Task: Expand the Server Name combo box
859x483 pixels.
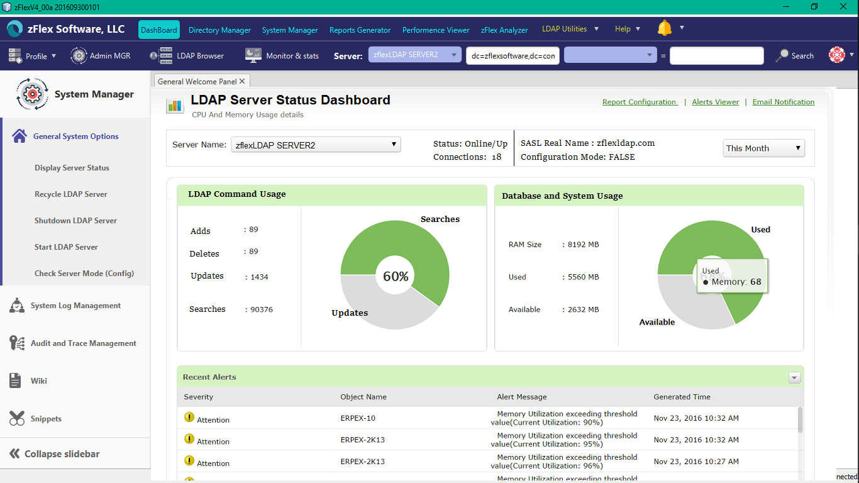Action: [x=316, y=145]
